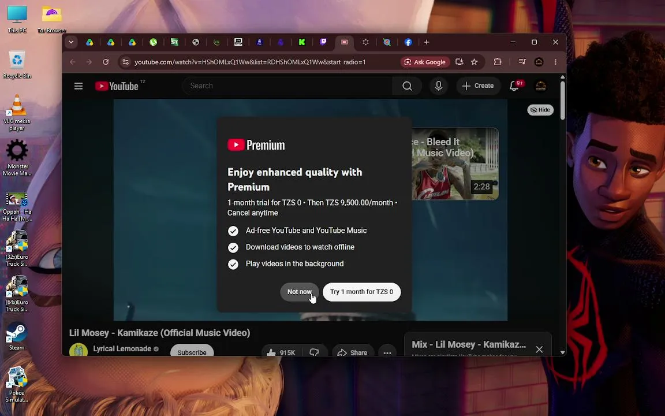The width and height of the screenshot is (665, 416).
Task: Click the Mix - Lil Mosey - Kamikaz... title
Action: pyautogui.click(x=469, y=345)
